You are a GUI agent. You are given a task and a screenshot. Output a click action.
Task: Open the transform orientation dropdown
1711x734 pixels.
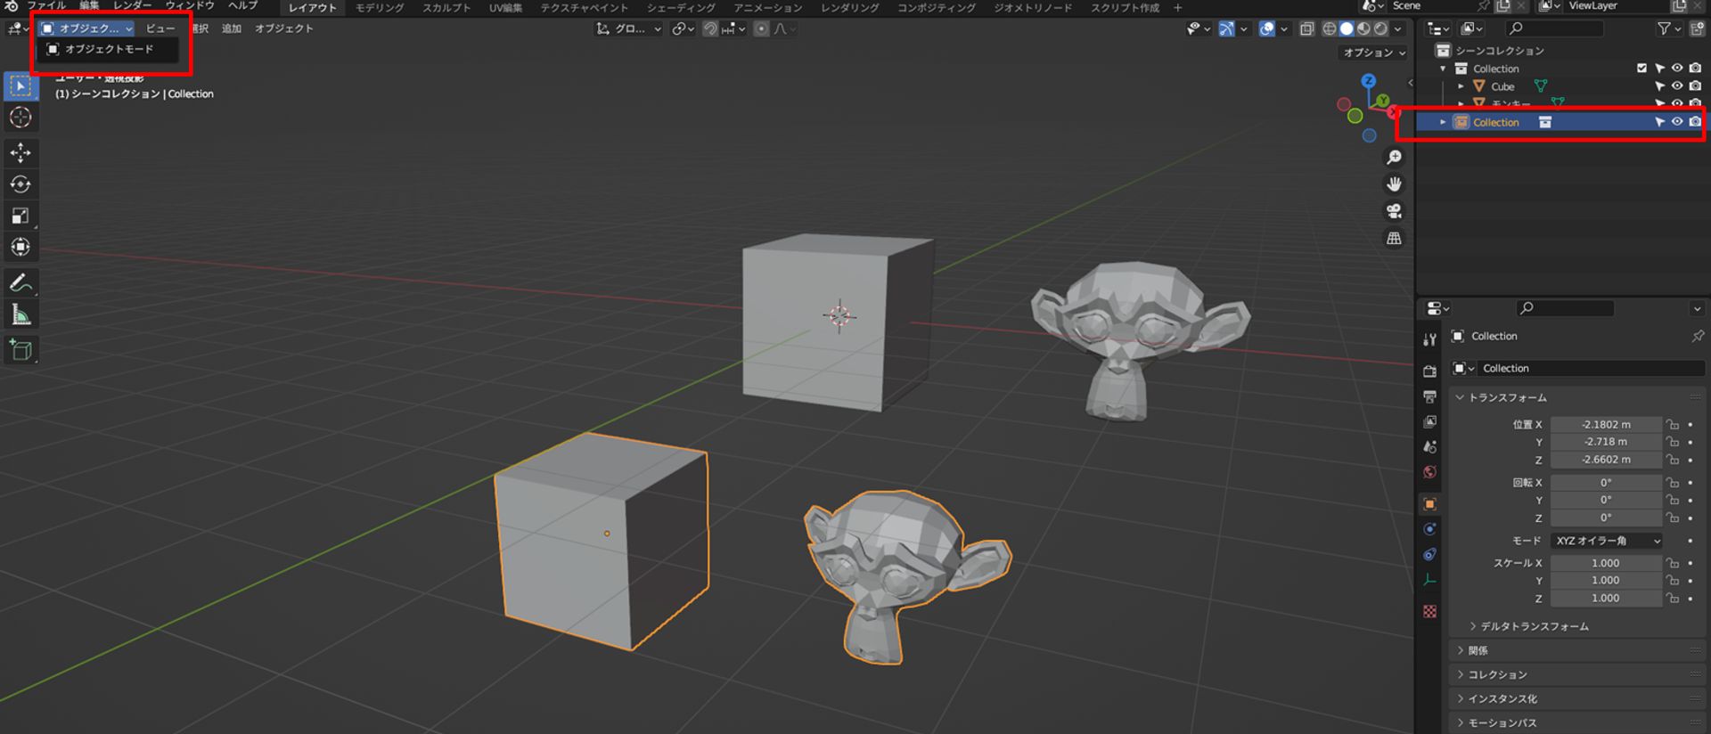[x=628, y=29]
